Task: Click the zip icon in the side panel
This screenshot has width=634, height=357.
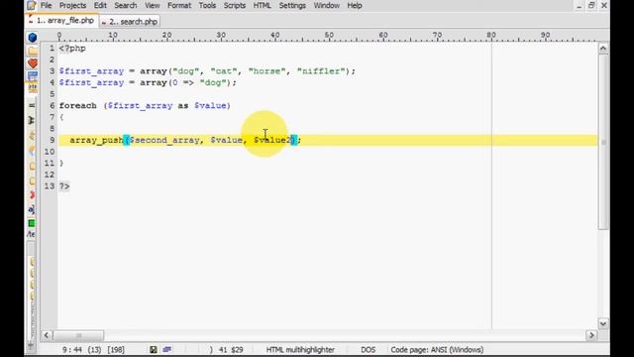Action: (x=33, y=87)
